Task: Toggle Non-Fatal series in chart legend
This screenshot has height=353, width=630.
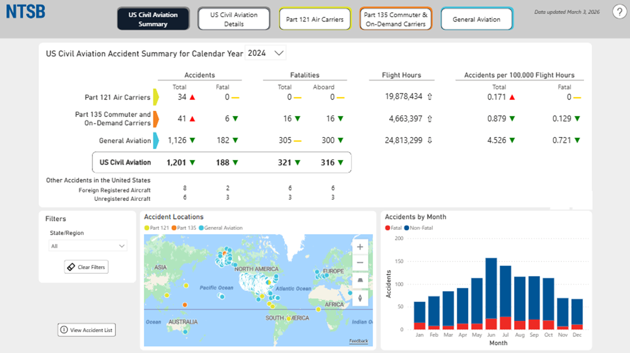Action: point(418,228)
